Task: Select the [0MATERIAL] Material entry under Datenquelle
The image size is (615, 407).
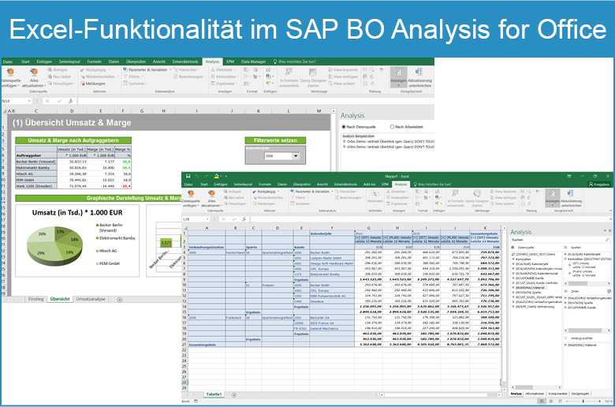Action: (x=531, y=288)
